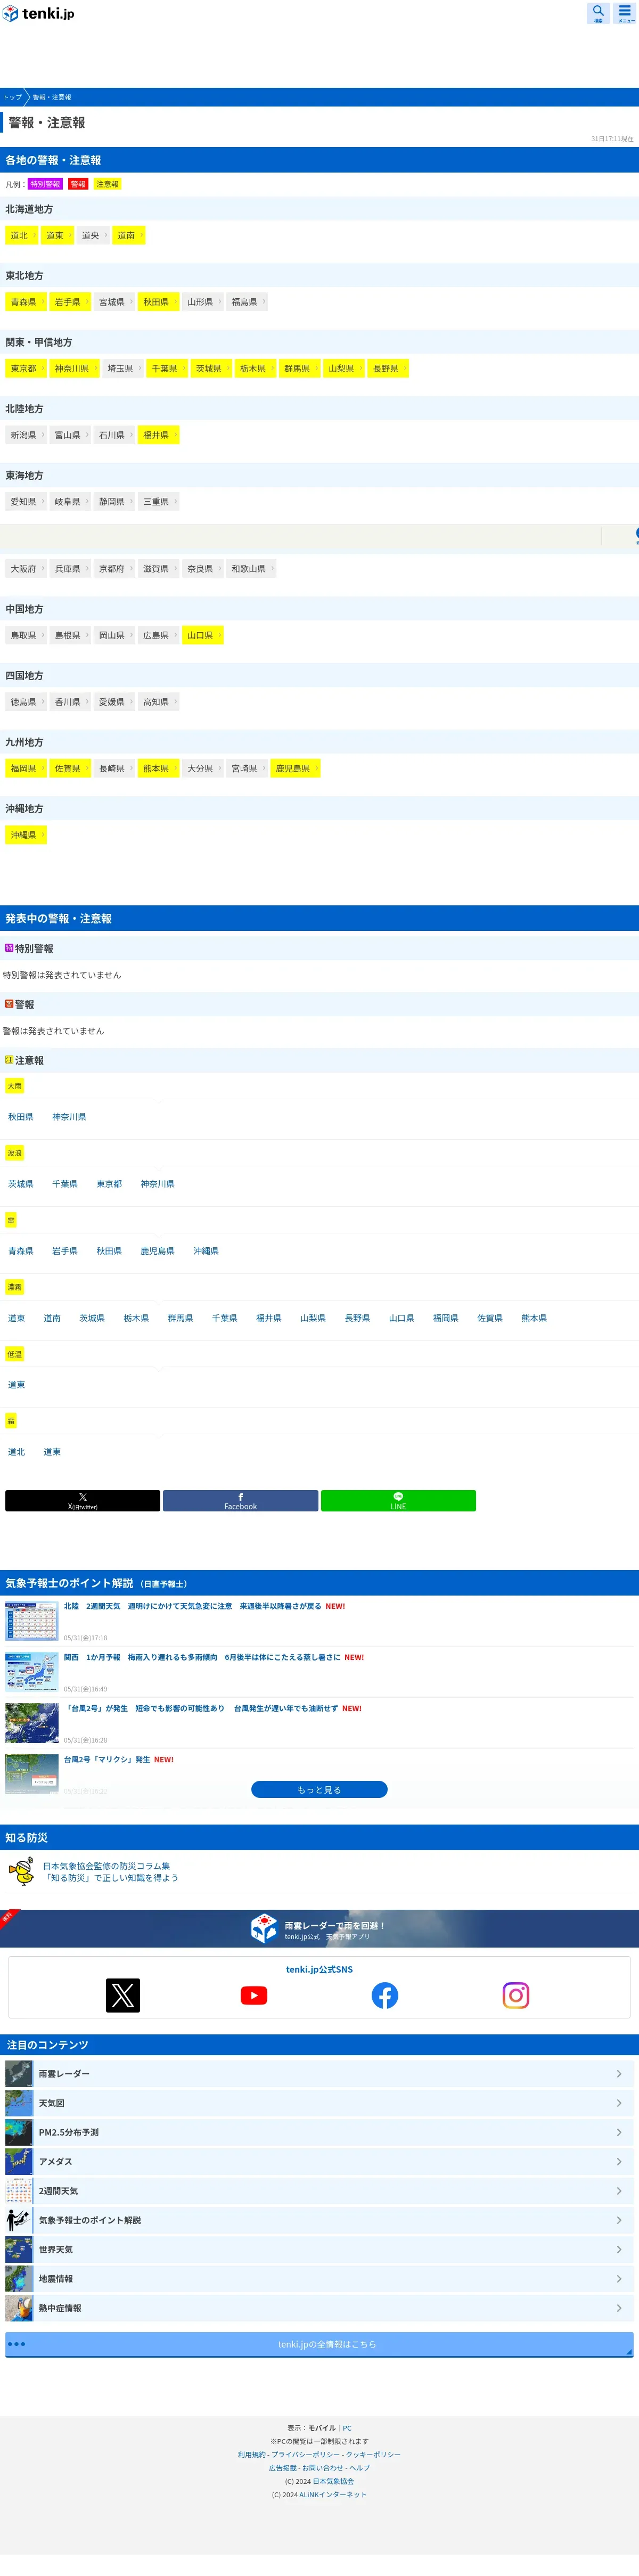Screen dimensions: 639x2576
Task: Share on X (Twitter) button
Action: 82,1500
